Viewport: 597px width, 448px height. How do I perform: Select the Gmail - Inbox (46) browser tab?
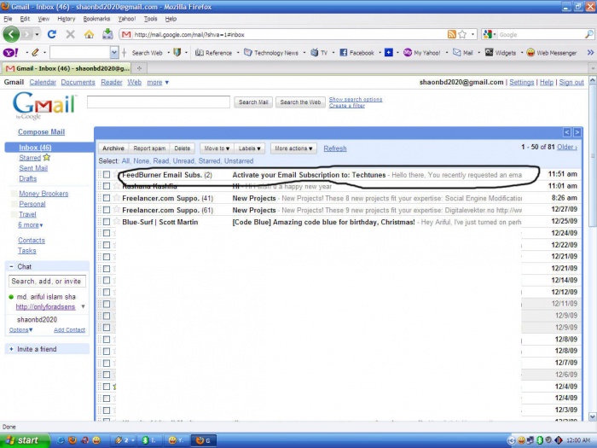click(67, 68)
